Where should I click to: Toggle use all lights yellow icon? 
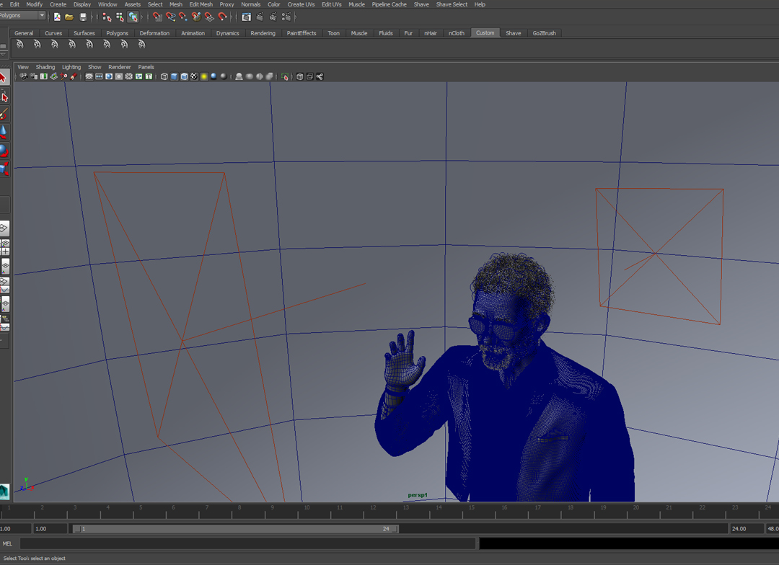tap(204, 76)
